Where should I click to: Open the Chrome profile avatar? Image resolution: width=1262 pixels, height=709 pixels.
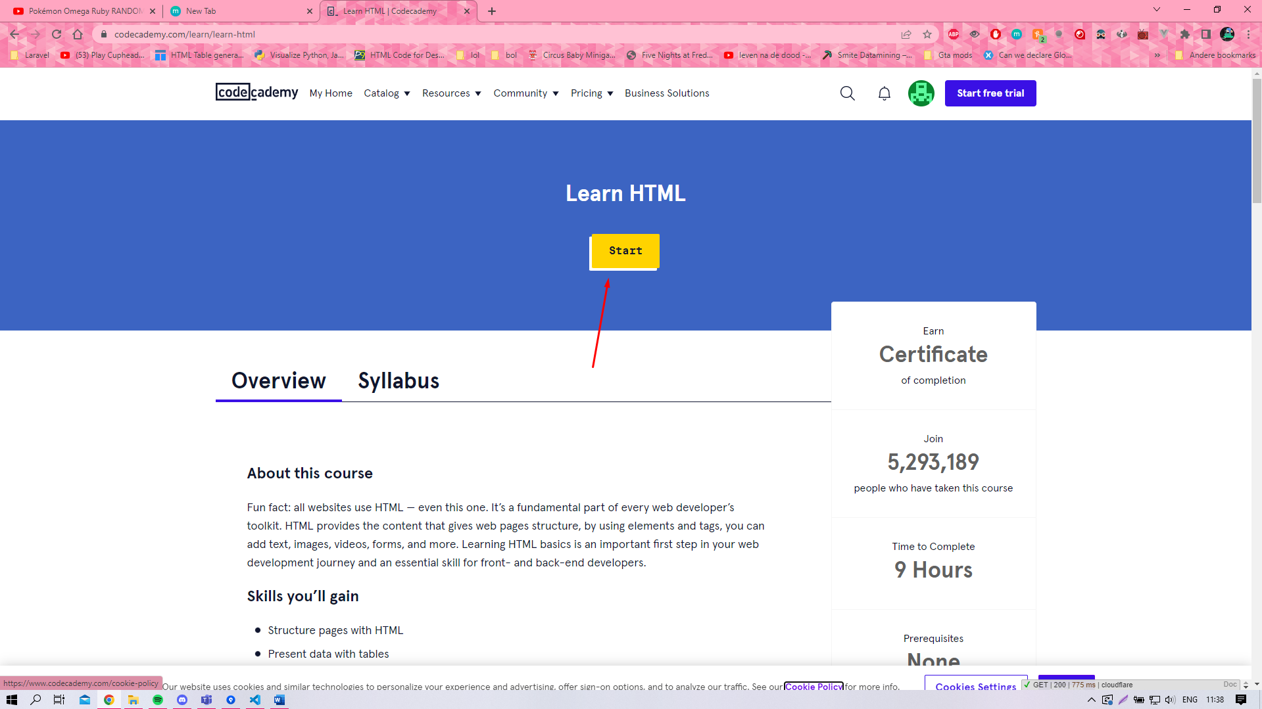tap(1226, 34)
